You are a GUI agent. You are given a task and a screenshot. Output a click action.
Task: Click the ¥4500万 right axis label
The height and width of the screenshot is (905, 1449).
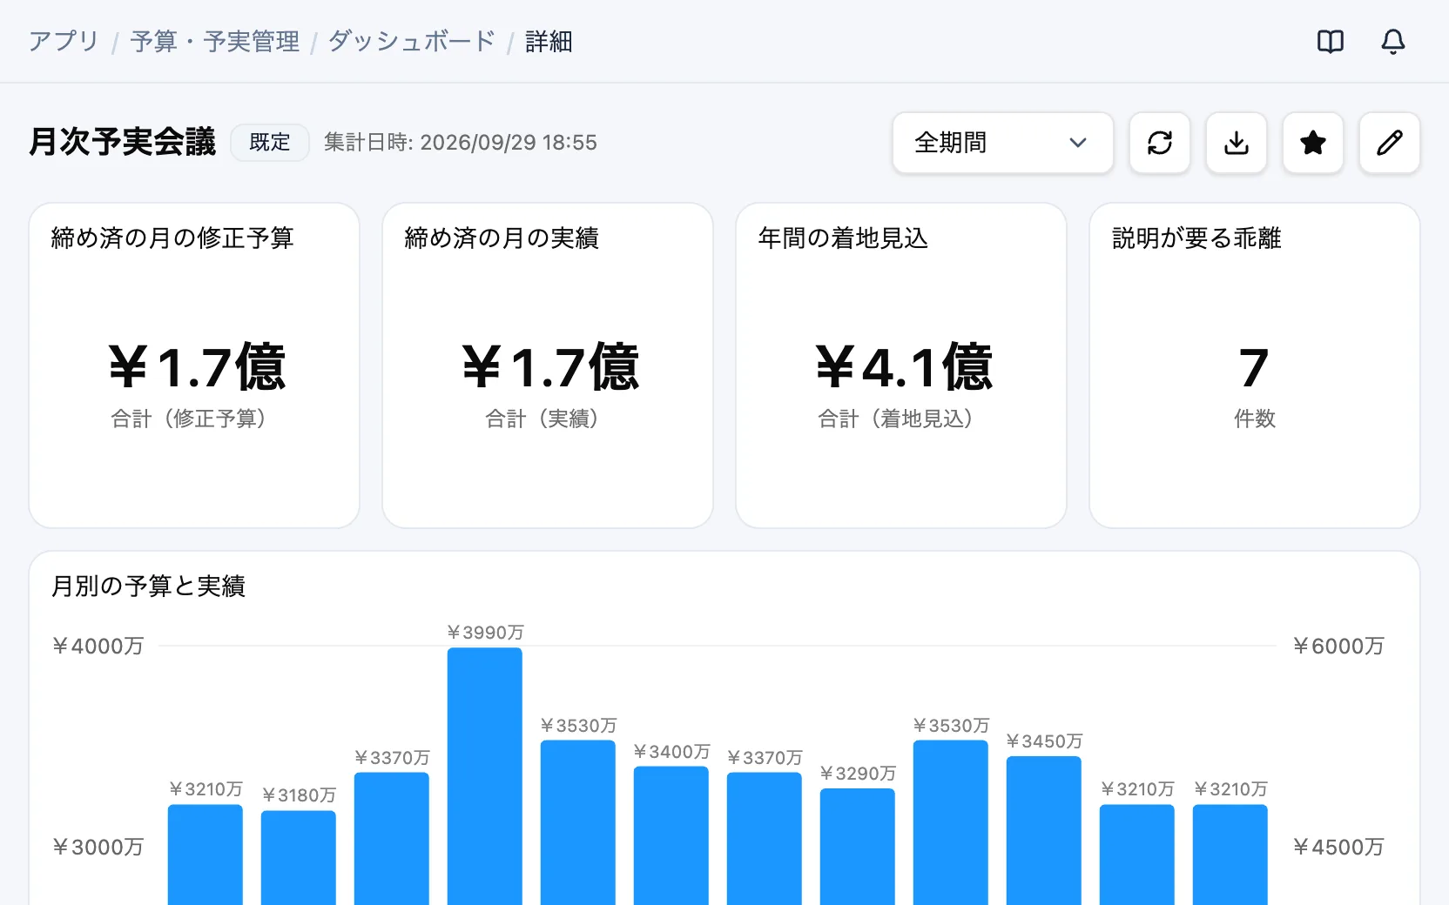1338,847
